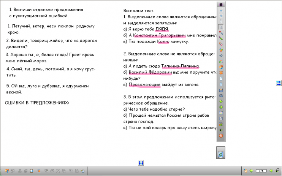Choose the green highlighter tool
The image size is (282, 176).
221,38
